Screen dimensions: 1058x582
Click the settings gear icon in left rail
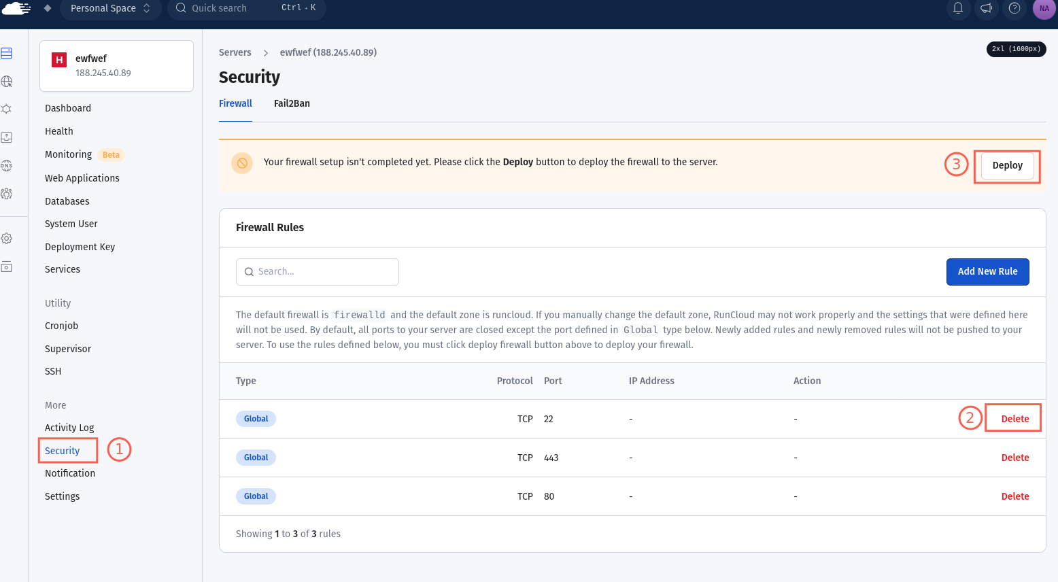(x=7, y=239)
